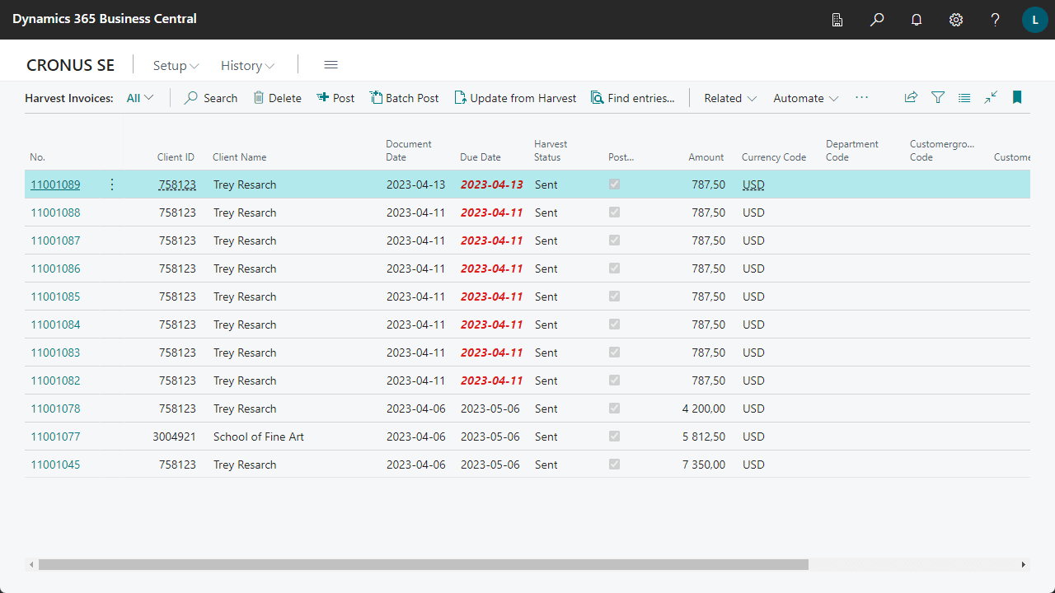Open the notifications bell icon
1055x593 pixels.
pos(917,20)
